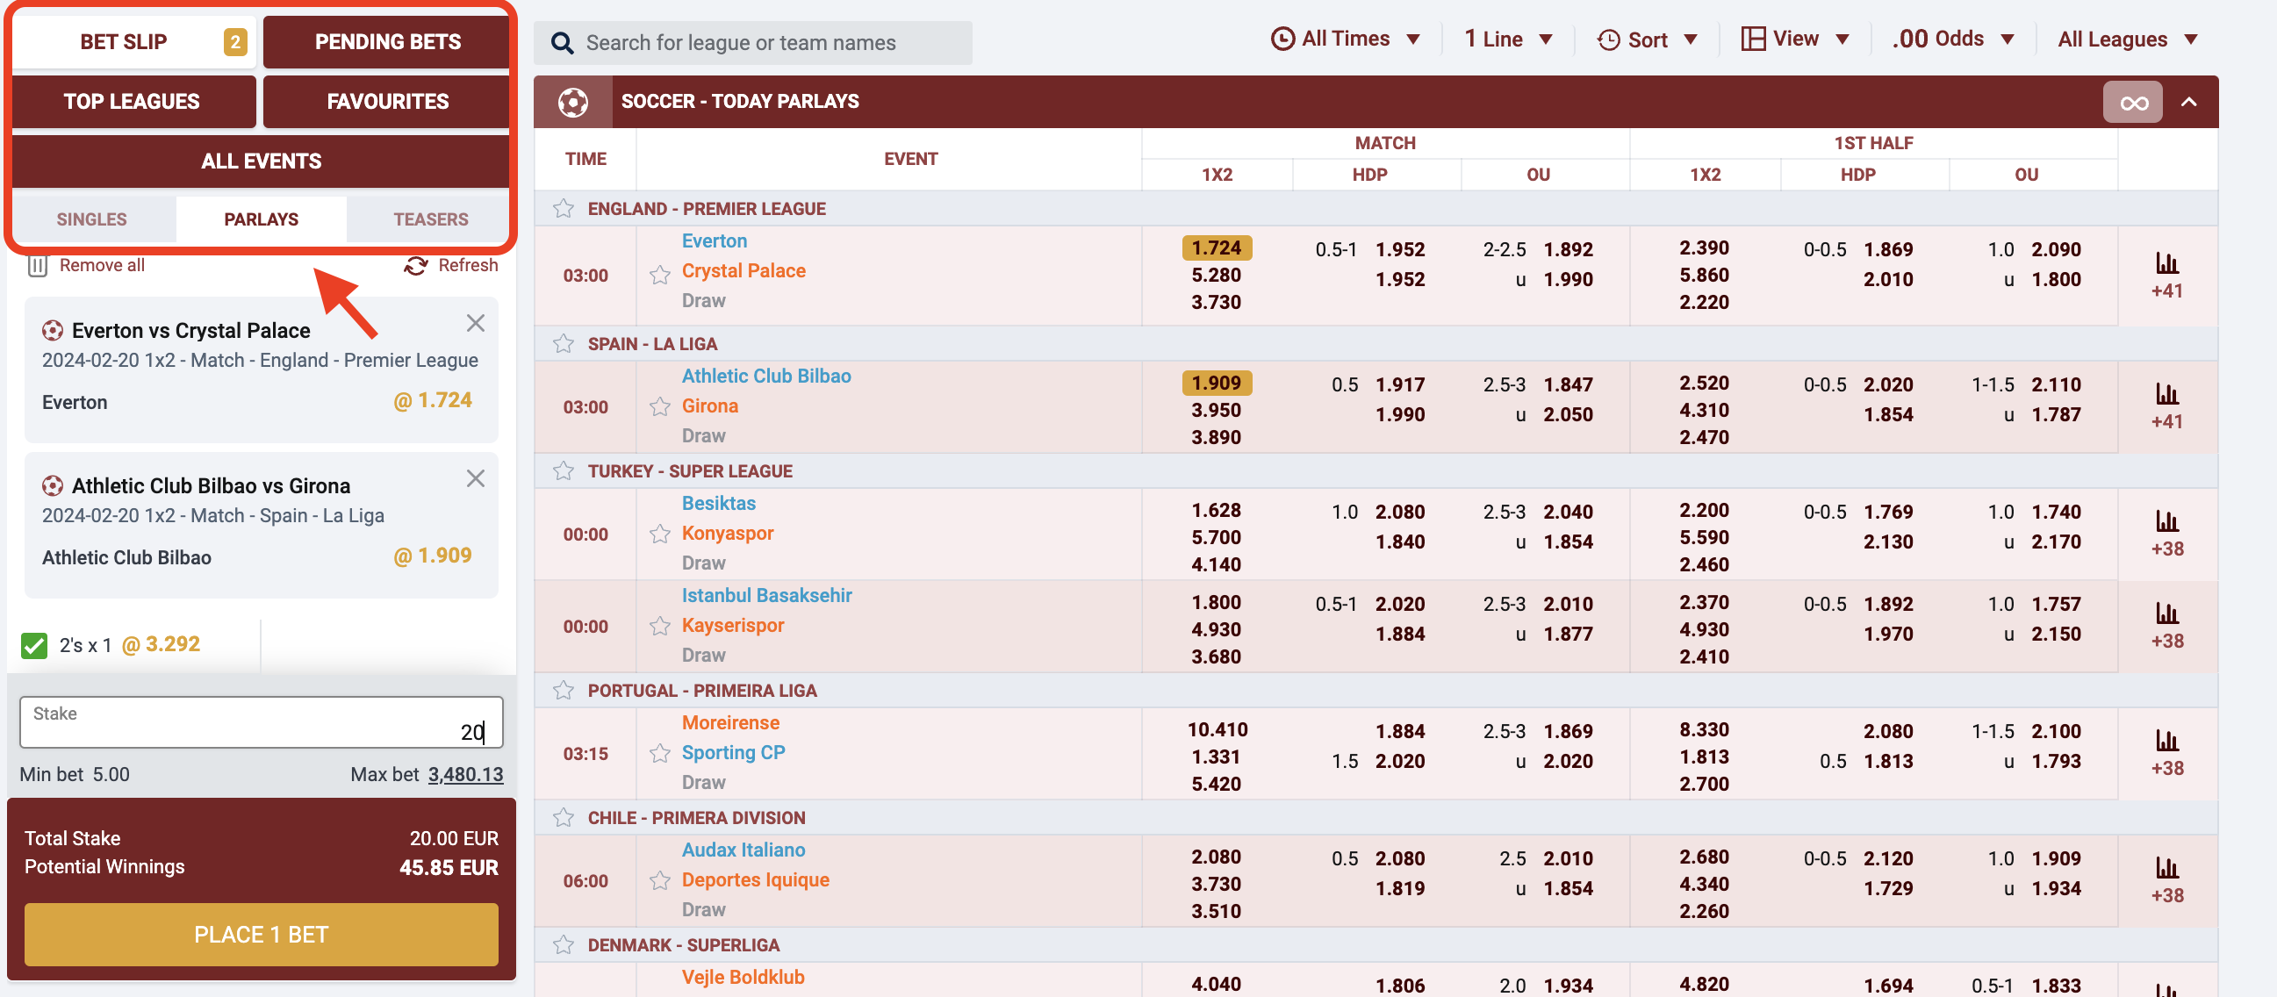Collapse the Soccer Today Parlays section

(x=2188, y=102)
